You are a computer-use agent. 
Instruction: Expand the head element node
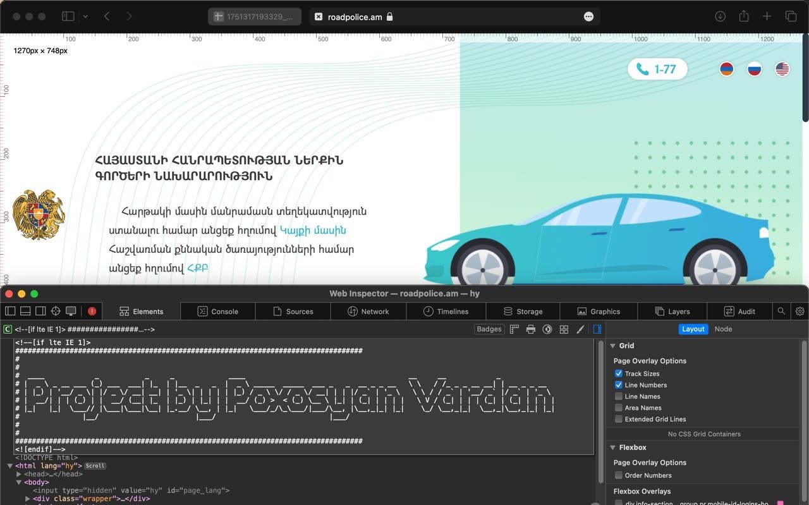[19, 474]
